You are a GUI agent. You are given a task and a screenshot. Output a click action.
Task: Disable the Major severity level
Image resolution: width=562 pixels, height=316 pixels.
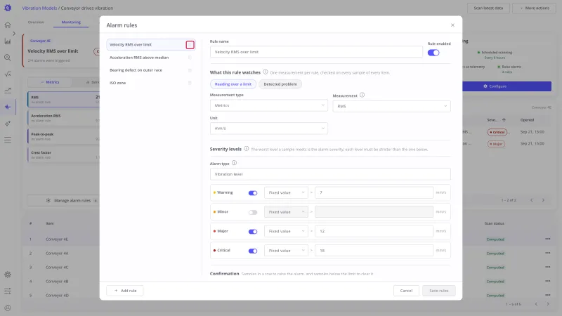[x=253, y=232]
